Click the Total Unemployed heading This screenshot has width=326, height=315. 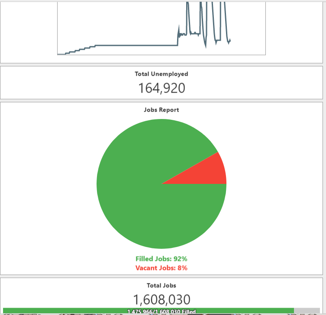click(161, 74)
